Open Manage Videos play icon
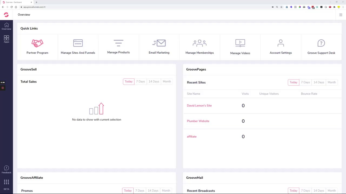346x194 pixels. (x=240, y=43)
